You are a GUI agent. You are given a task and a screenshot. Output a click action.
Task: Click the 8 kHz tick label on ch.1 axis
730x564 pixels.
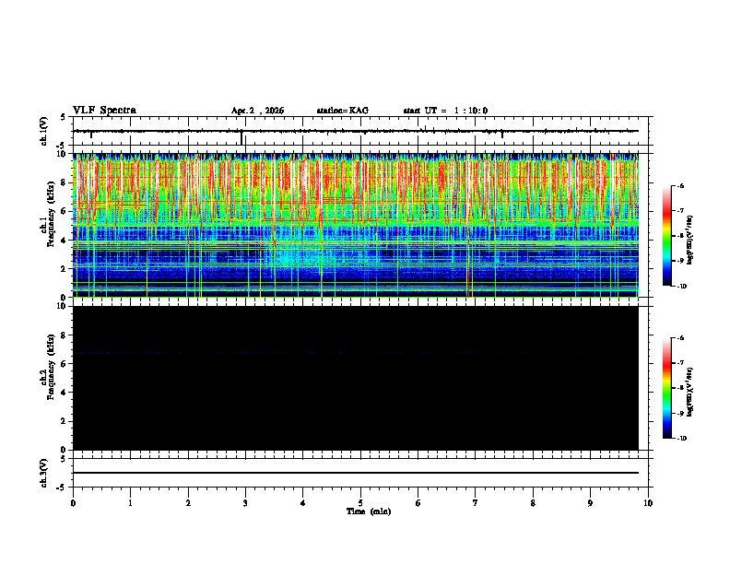point(65,182)
